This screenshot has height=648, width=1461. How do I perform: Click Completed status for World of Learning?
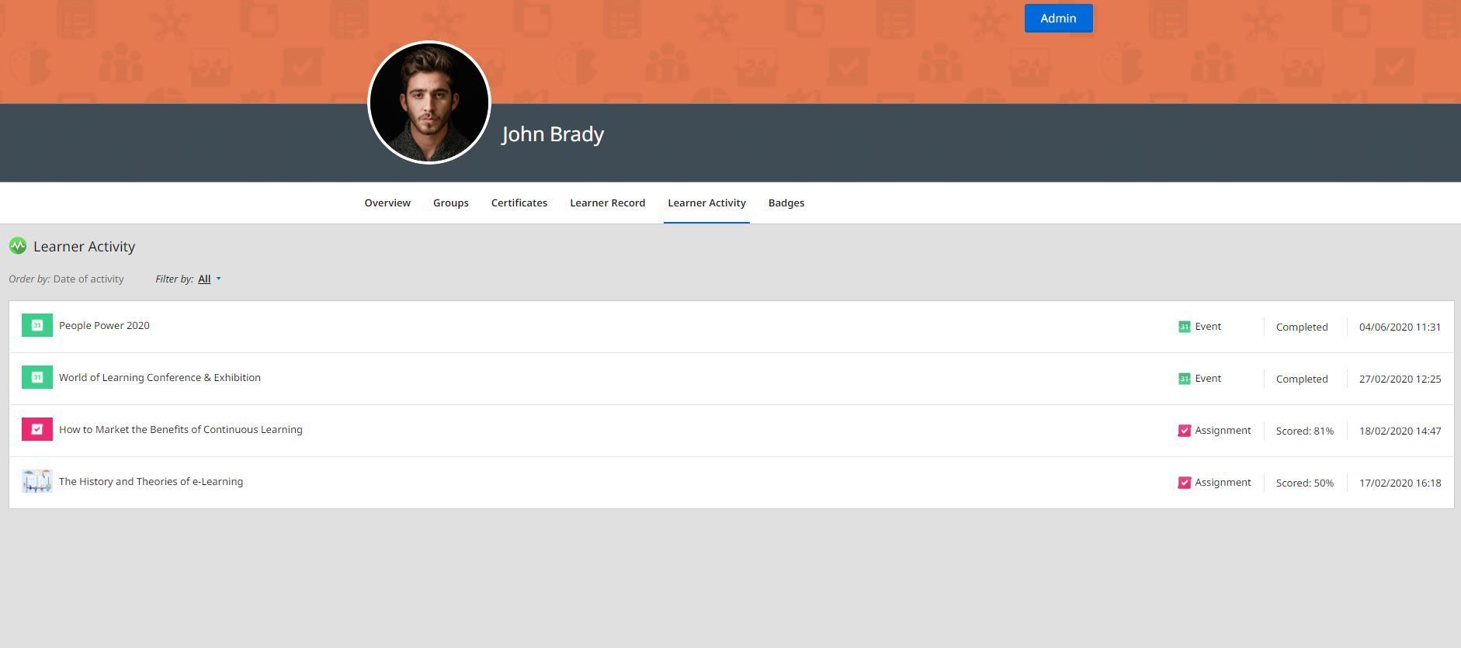click(x=1302, y=379)
